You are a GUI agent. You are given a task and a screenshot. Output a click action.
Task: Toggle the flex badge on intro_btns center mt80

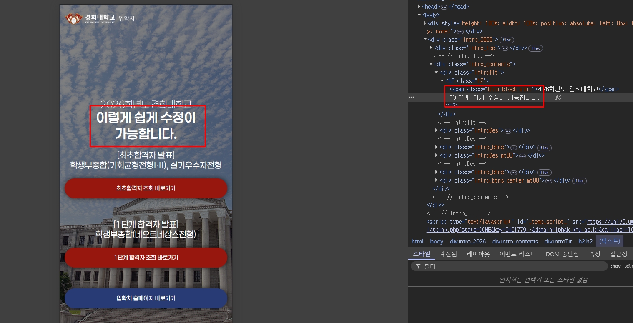tap(579, 181)
